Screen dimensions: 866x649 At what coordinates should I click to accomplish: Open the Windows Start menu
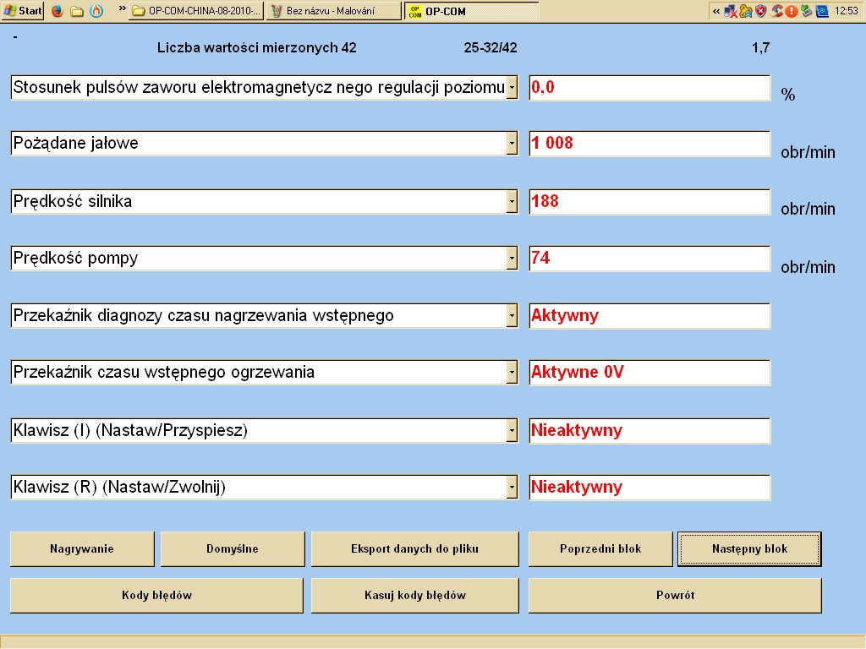click(x=23, y=11)
